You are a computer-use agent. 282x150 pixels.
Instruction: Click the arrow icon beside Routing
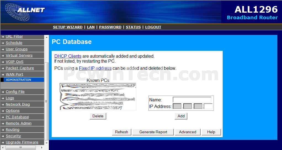(x=3, y=130)
